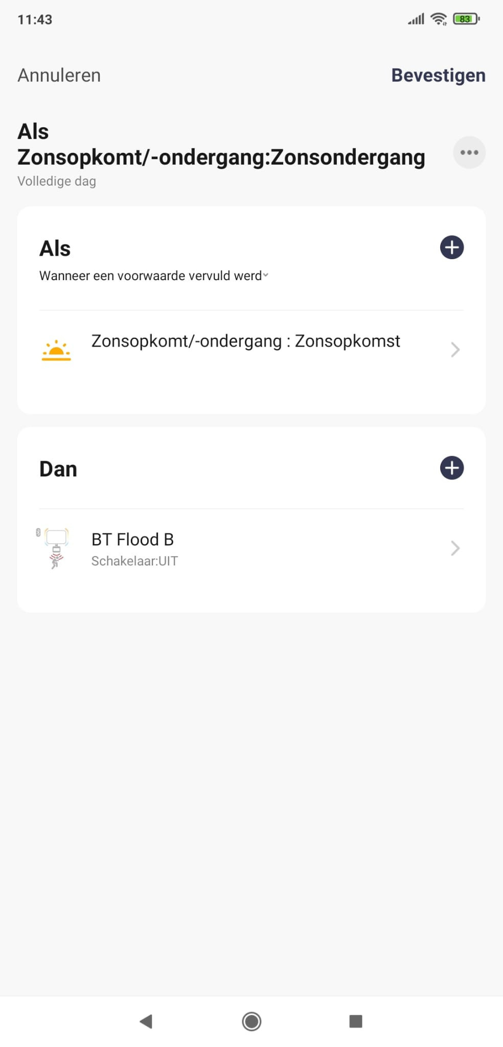Tap the battery indicator in the status bar
Viewport: 503px width, 1047px height.
(x=466, y=19)
